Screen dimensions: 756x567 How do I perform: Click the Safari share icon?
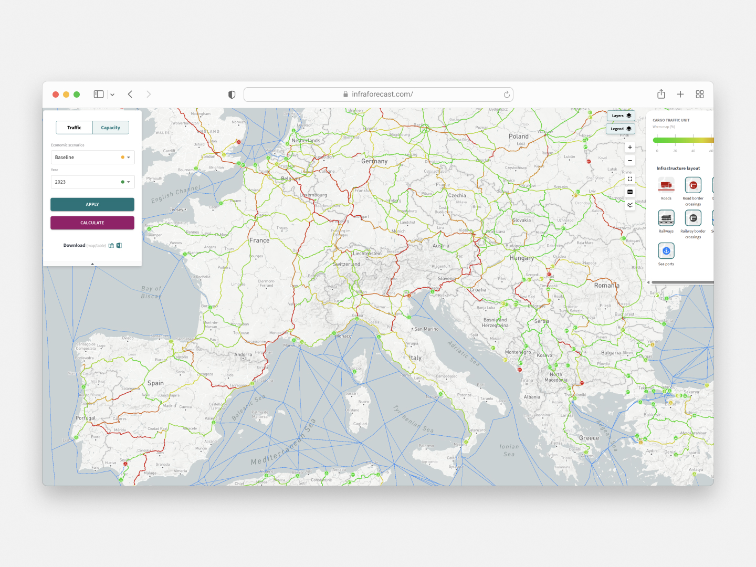(x=661, y=94)
